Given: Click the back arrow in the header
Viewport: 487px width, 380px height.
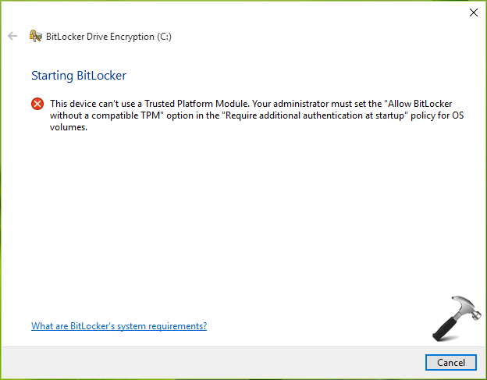Looking at the screenshot, I should pos(12,36).
